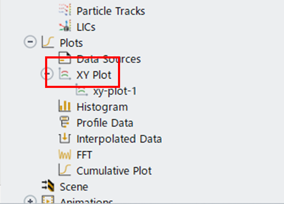The height and width of the screenshot is (204, 284).
Task: Click the Interpolated Data icon
Action: tap(64, 138)
